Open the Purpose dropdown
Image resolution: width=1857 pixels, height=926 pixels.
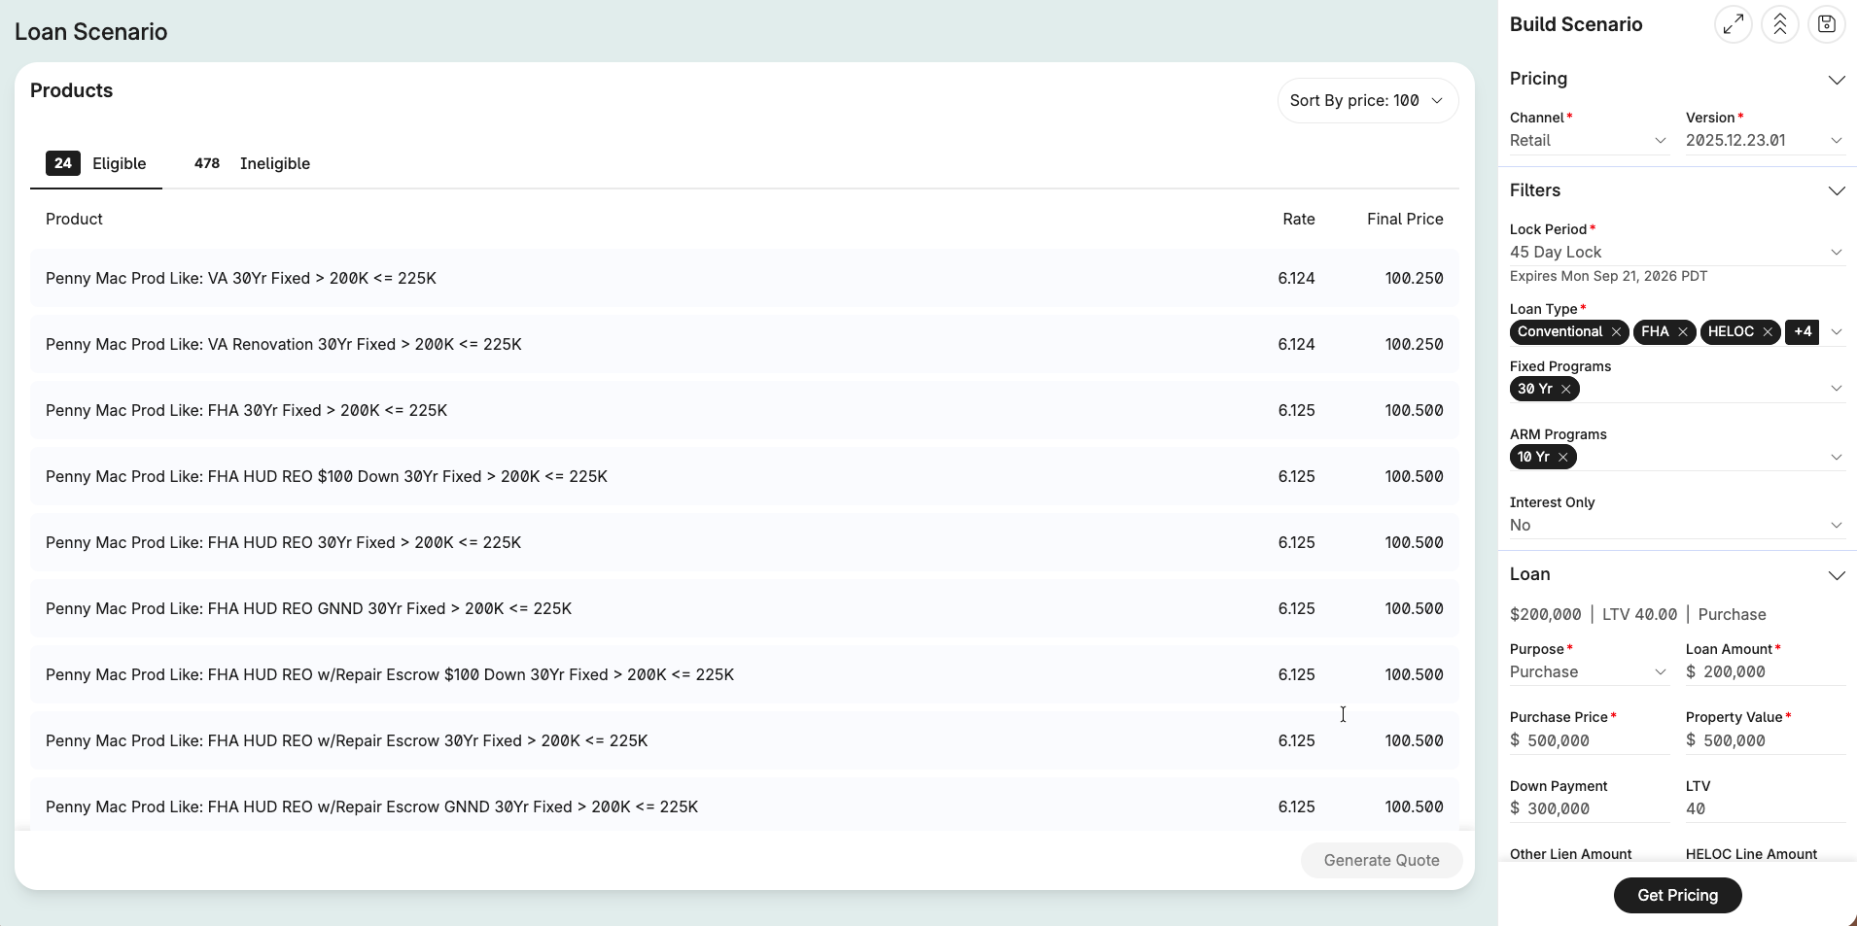(x=1589, y=672)
